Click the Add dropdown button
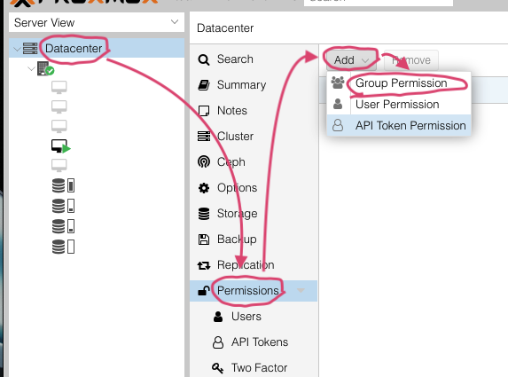The image size is (508, 377). click(351, 60)
